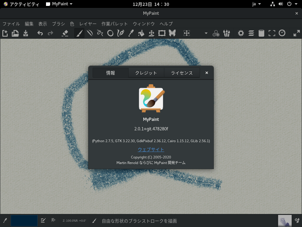Open the ブラシ menu

click(58, 24)
